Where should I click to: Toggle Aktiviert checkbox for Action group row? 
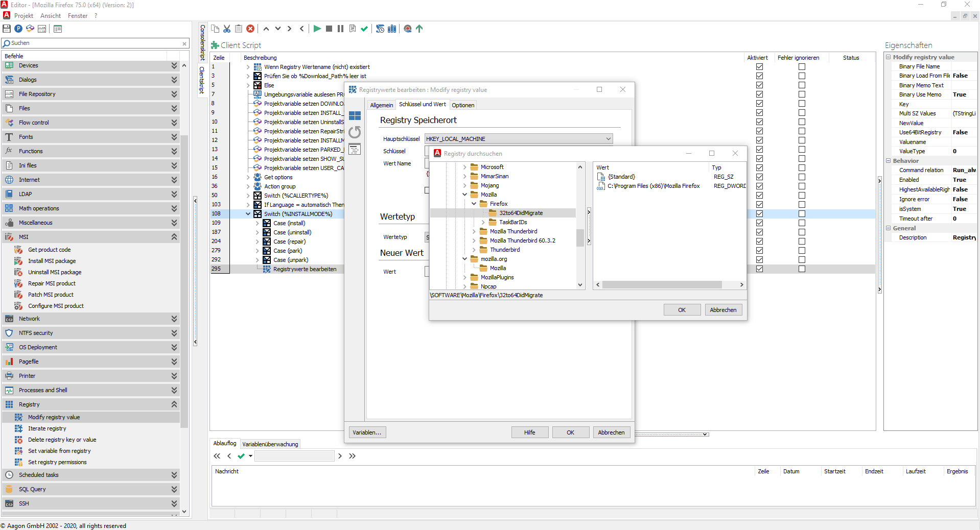760,186
